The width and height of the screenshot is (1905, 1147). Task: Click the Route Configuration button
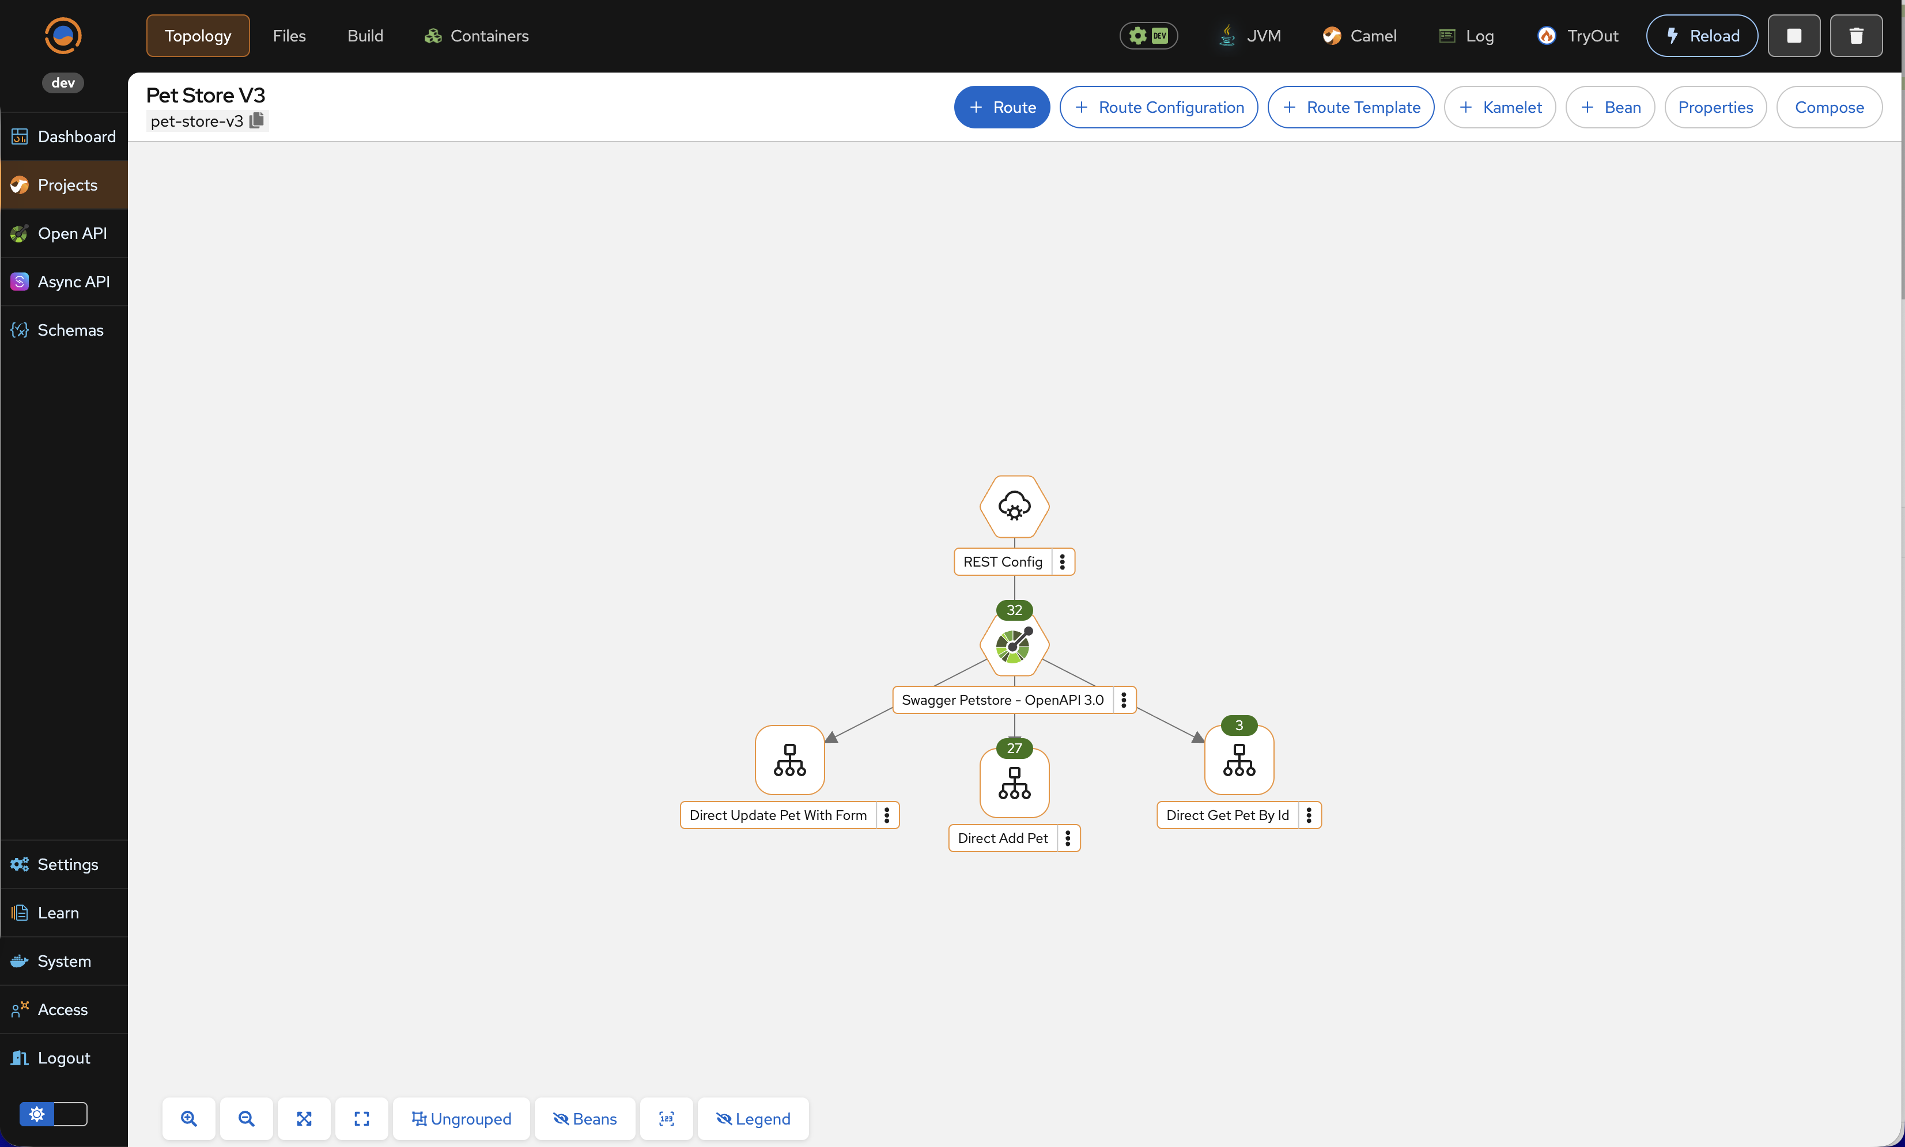[x=1158, y=107]
